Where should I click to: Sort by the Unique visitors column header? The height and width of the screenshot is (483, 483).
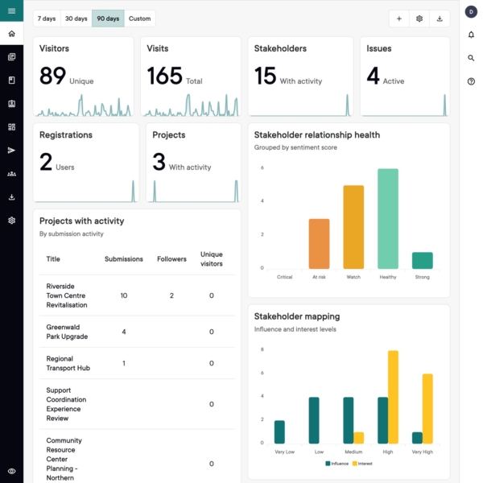tap(211, 259)
